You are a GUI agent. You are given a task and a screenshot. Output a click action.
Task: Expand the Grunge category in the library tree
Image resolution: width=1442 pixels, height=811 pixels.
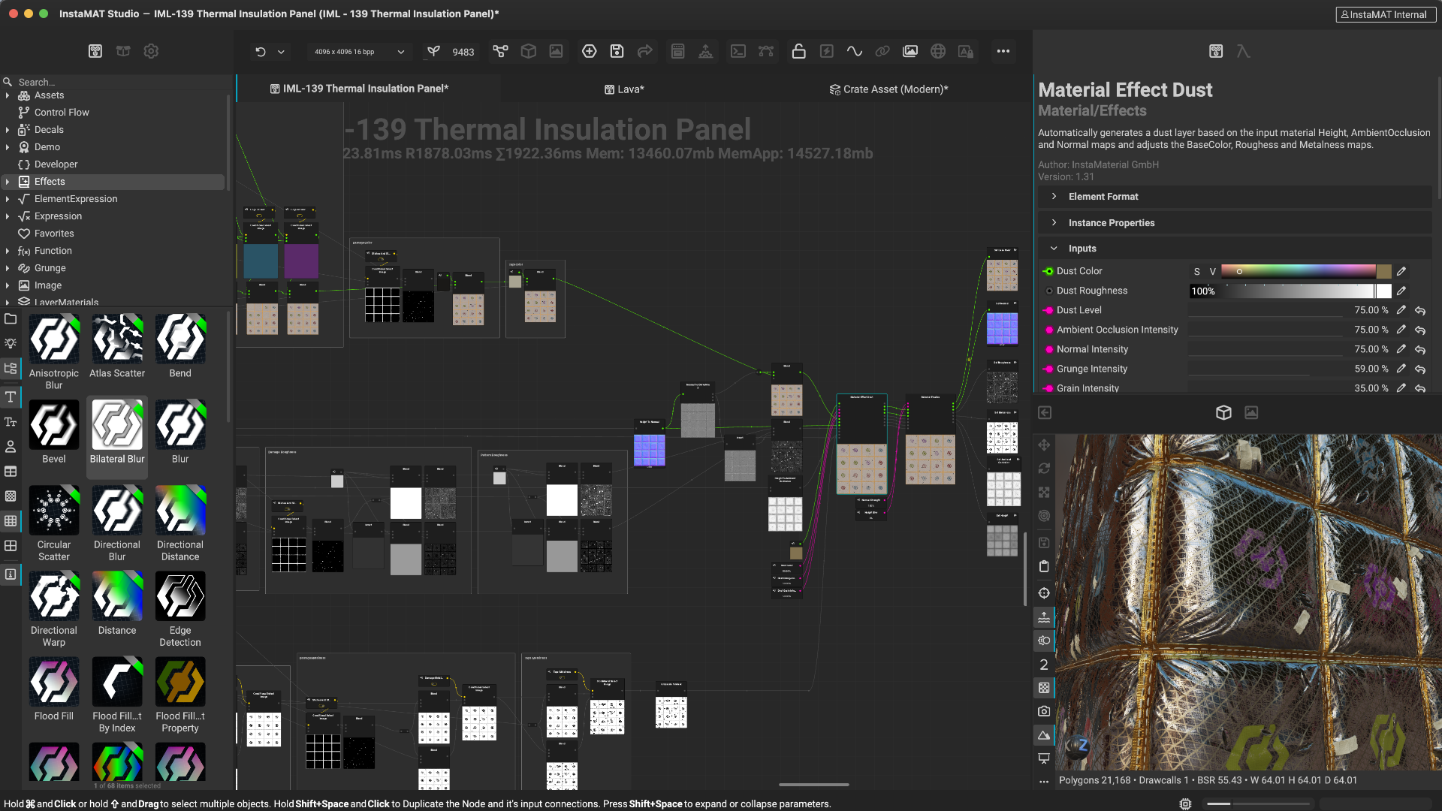[8, 268]
